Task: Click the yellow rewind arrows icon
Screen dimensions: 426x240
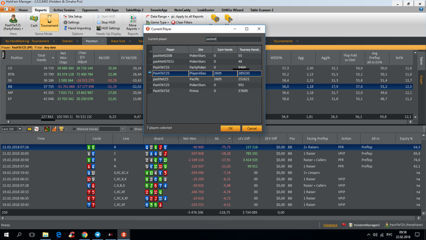Action: point(29,129)
